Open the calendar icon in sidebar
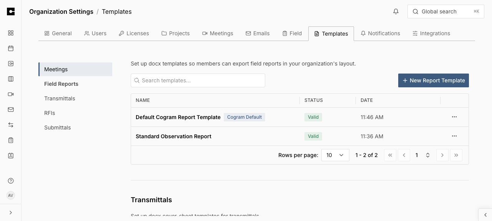This screenshot has width=492, height=221. (11, 48)
